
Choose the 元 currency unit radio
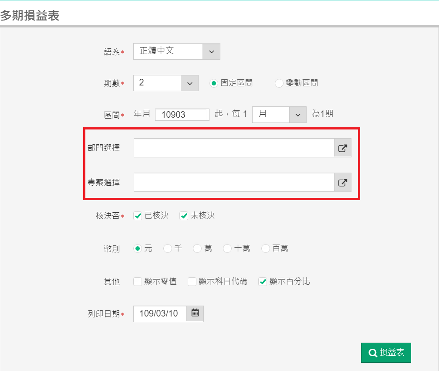[x=138, y=248]
